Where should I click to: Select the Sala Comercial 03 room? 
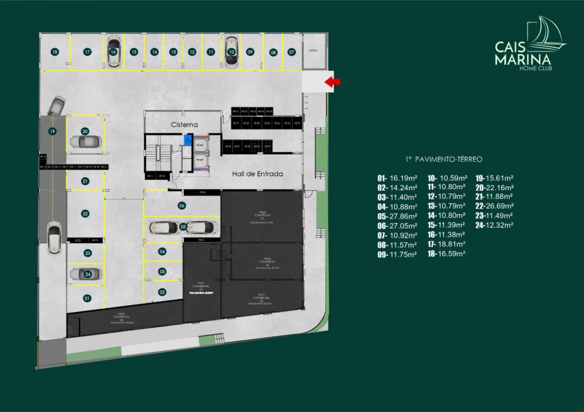[261, 299]
